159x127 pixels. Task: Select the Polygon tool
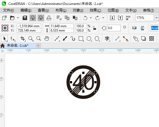(97, 39)
